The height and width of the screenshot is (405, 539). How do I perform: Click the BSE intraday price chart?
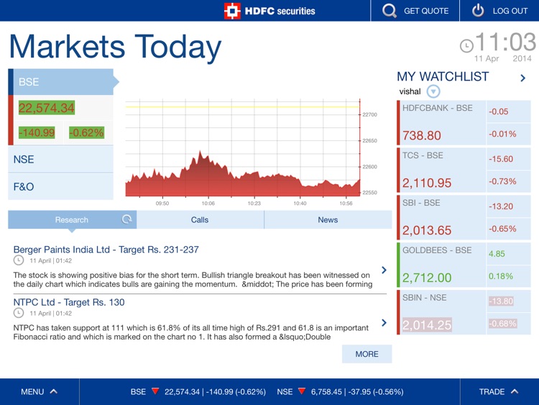tap(243, 148)
